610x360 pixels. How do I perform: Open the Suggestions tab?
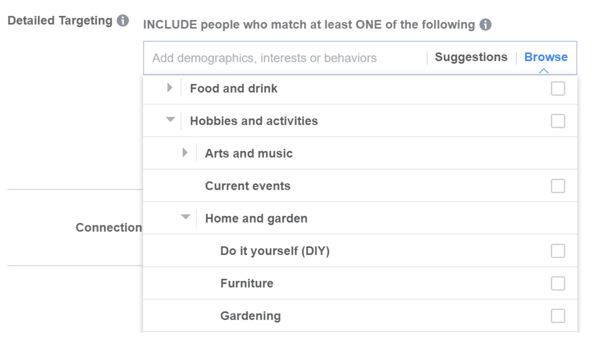tap(471, 57)
